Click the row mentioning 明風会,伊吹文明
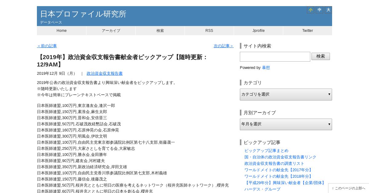 click(x=72, y=136)
